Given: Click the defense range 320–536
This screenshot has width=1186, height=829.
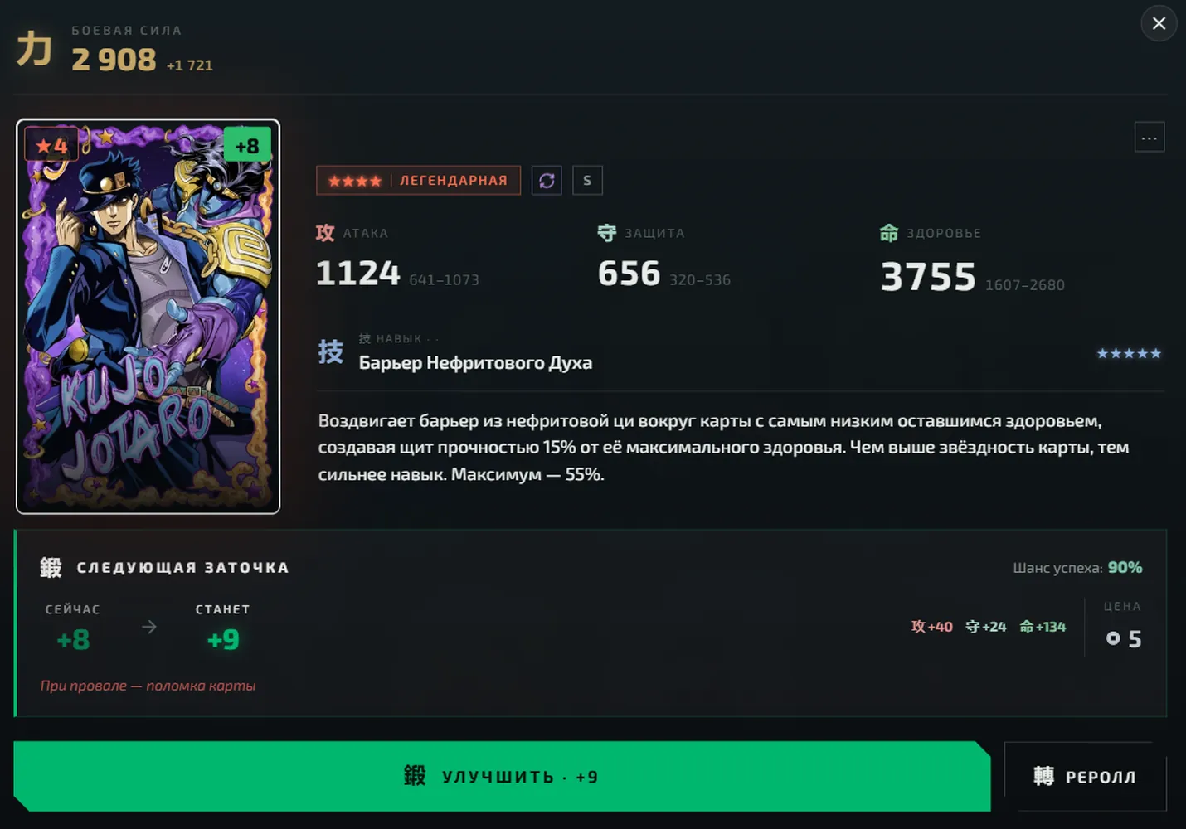Looking at the screenshot, I should [x=700, y=280].
